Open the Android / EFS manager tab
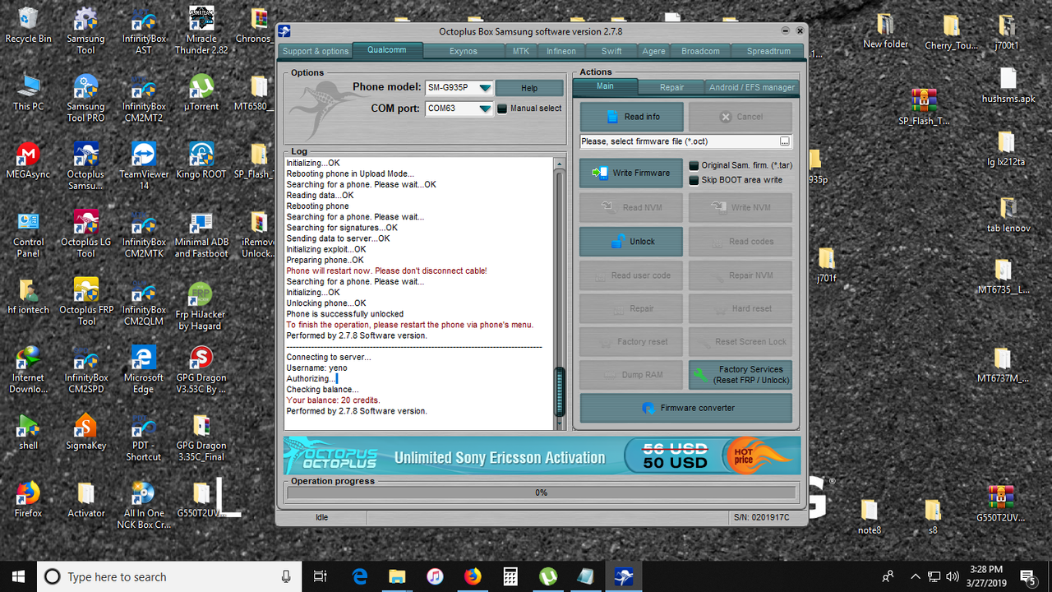The height and width of the screenshot is (592, 1052). [x=750, y=86]
